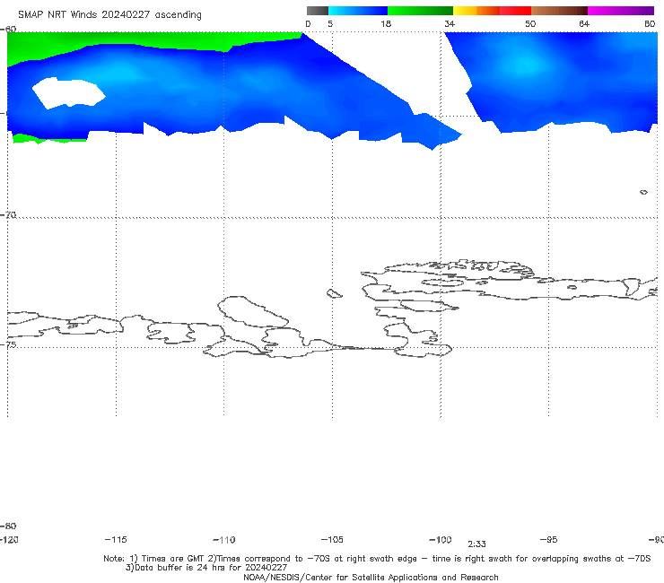Click the latitude axis label '-80'
The height and width of the screenshot is (583, 664).
pyautogui.click(x=8, y=526)
